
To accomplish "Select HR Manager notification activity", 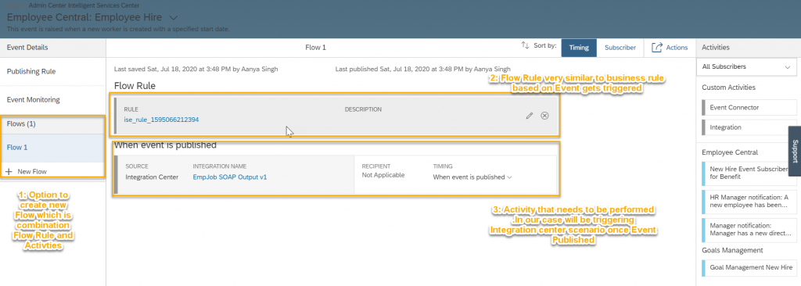I will 749,201.
